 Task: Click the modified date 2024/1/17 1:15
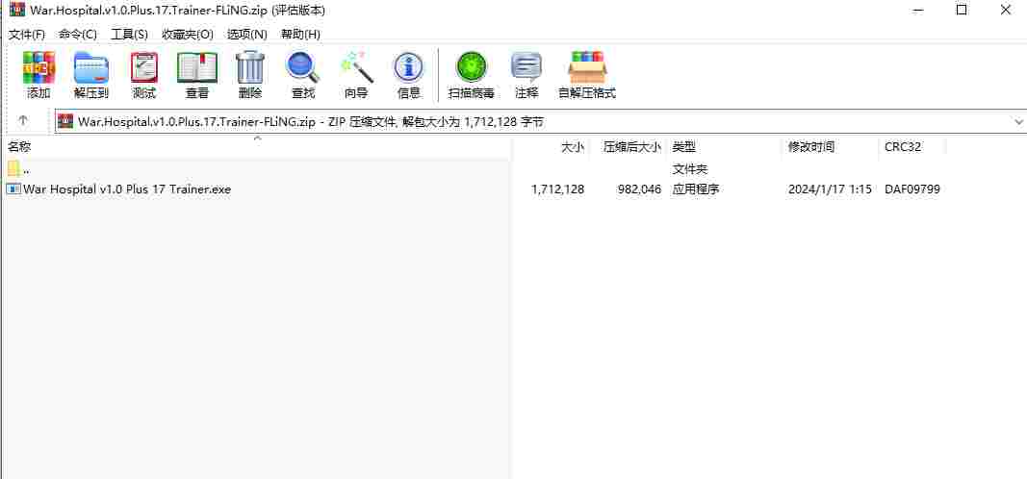pos(830,189)
